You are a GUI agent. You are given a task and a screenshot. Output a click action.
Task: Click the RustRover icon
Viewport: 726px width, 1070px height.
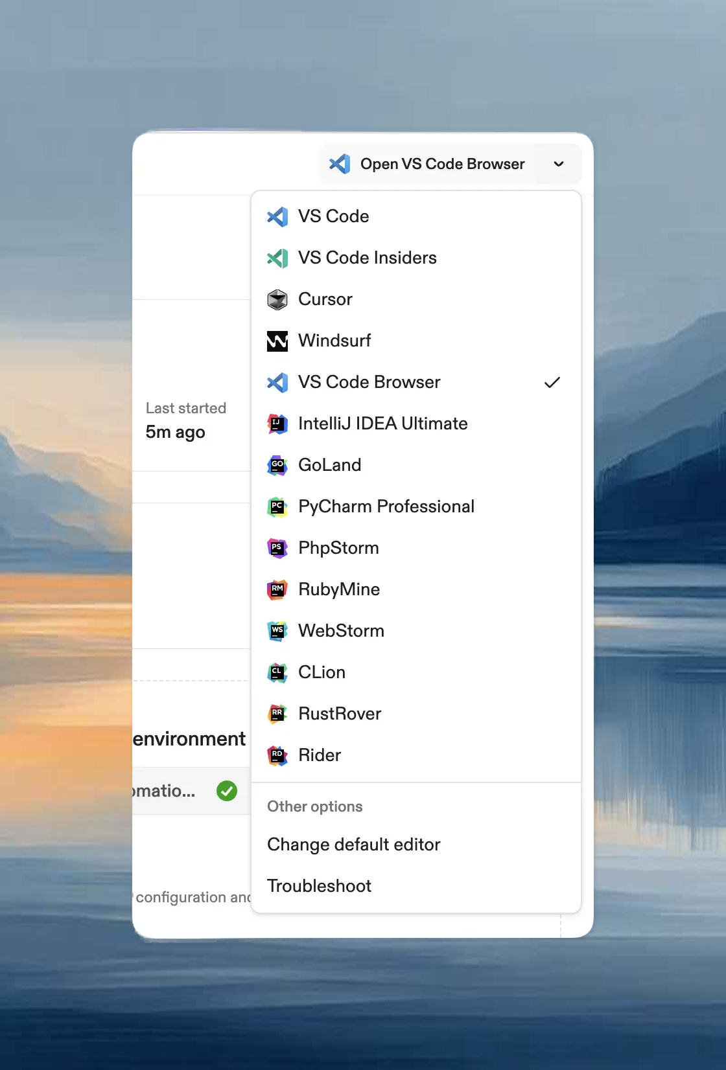click(277, 714)
